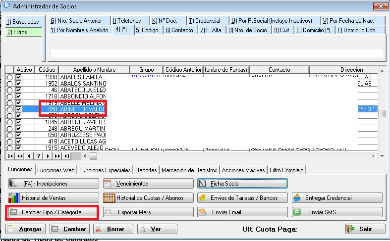The image size is (390, 241).
Task: Open Envios de Tarjetas / Bancos
Action: pos(242,198)
